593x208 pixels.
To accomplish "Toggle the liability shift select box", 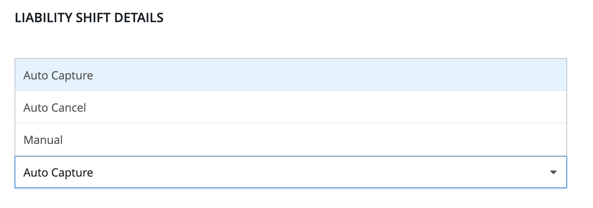I will point(290,173).
